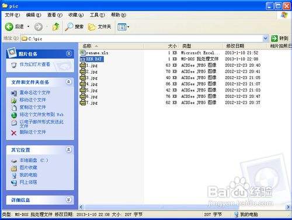Collapse the 文件和文件夹任务 panel

pyautogui.click(x=68, y=82)
